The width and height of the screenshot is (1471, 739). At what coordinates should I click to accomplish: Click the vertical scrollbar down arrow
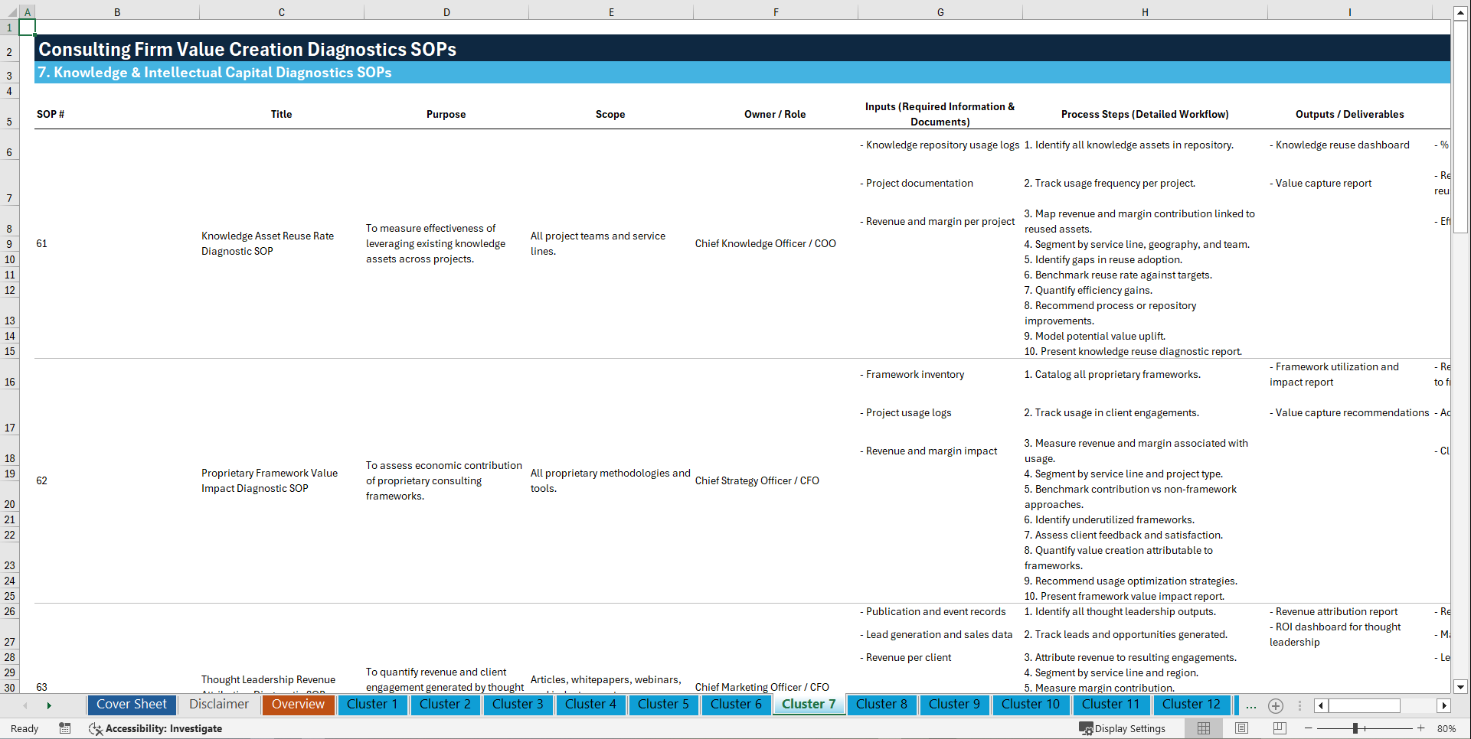click(x=1461, y=688)
